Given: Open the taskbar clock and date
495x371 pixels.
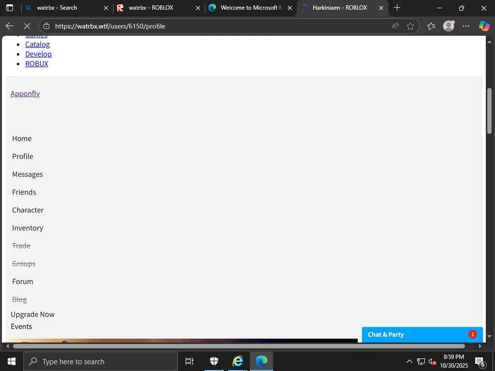Looking at the screenshot, I should pyautogui.click(x=454, y=361).
